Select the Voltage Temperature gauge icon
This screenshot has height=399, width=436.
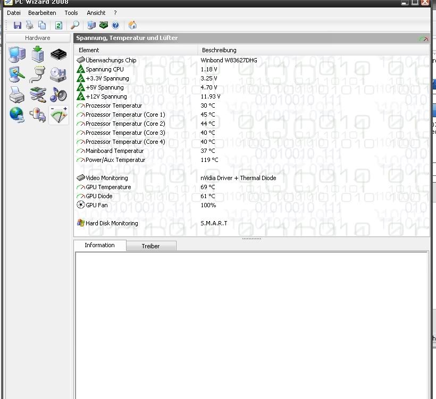tap(58, 115)
